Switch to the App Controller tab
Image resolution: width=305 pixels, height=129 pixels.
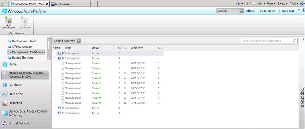(x=70, y=4)
